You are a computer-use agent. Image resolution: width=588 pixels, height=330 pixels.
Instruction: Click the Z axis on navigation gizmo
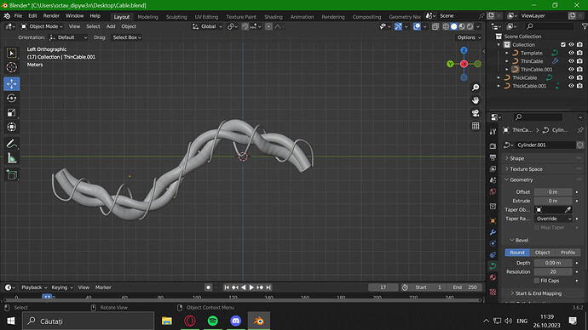[x=464, y=50]
